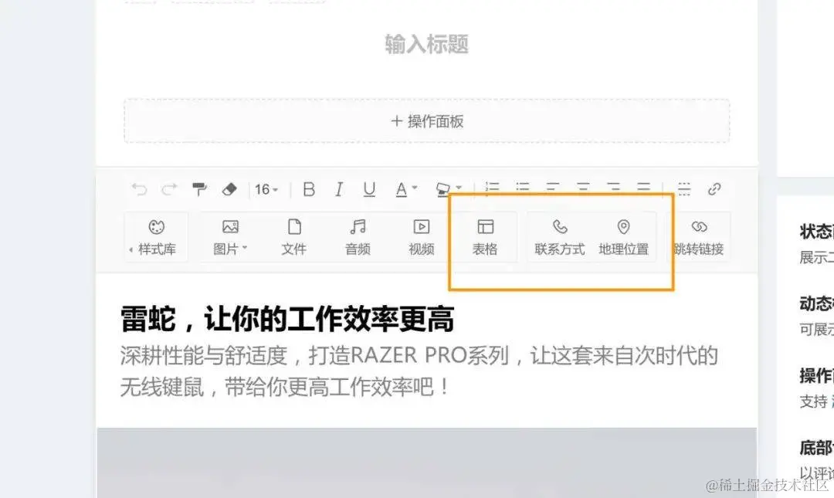This screenshot has width=834, height=498.
Task: Center-align the text
Action: pyautogui.click(x=584, y=188)
